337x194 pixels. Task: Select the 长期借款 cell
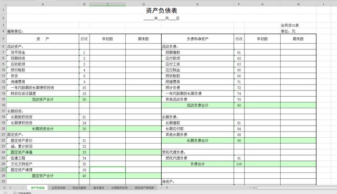pyautogui.click(x=197, y=122)
